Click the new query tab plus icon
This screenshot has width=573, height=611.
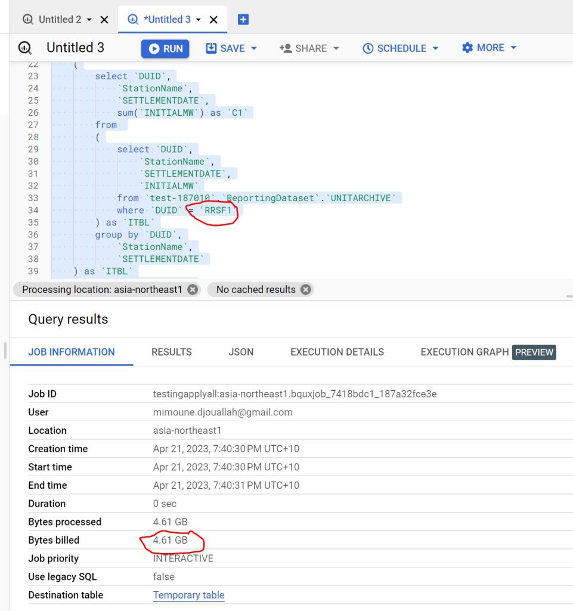(x=243, y=19)
